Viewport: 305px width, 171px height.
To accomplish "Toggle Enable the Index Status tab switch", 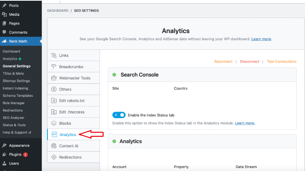I will pyautogui.click(x=119, y=115).
